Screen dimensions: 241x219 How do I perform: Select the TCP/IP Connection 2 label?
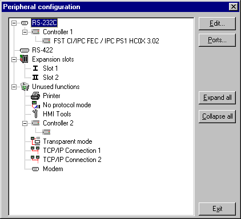[x=72, y=160]
